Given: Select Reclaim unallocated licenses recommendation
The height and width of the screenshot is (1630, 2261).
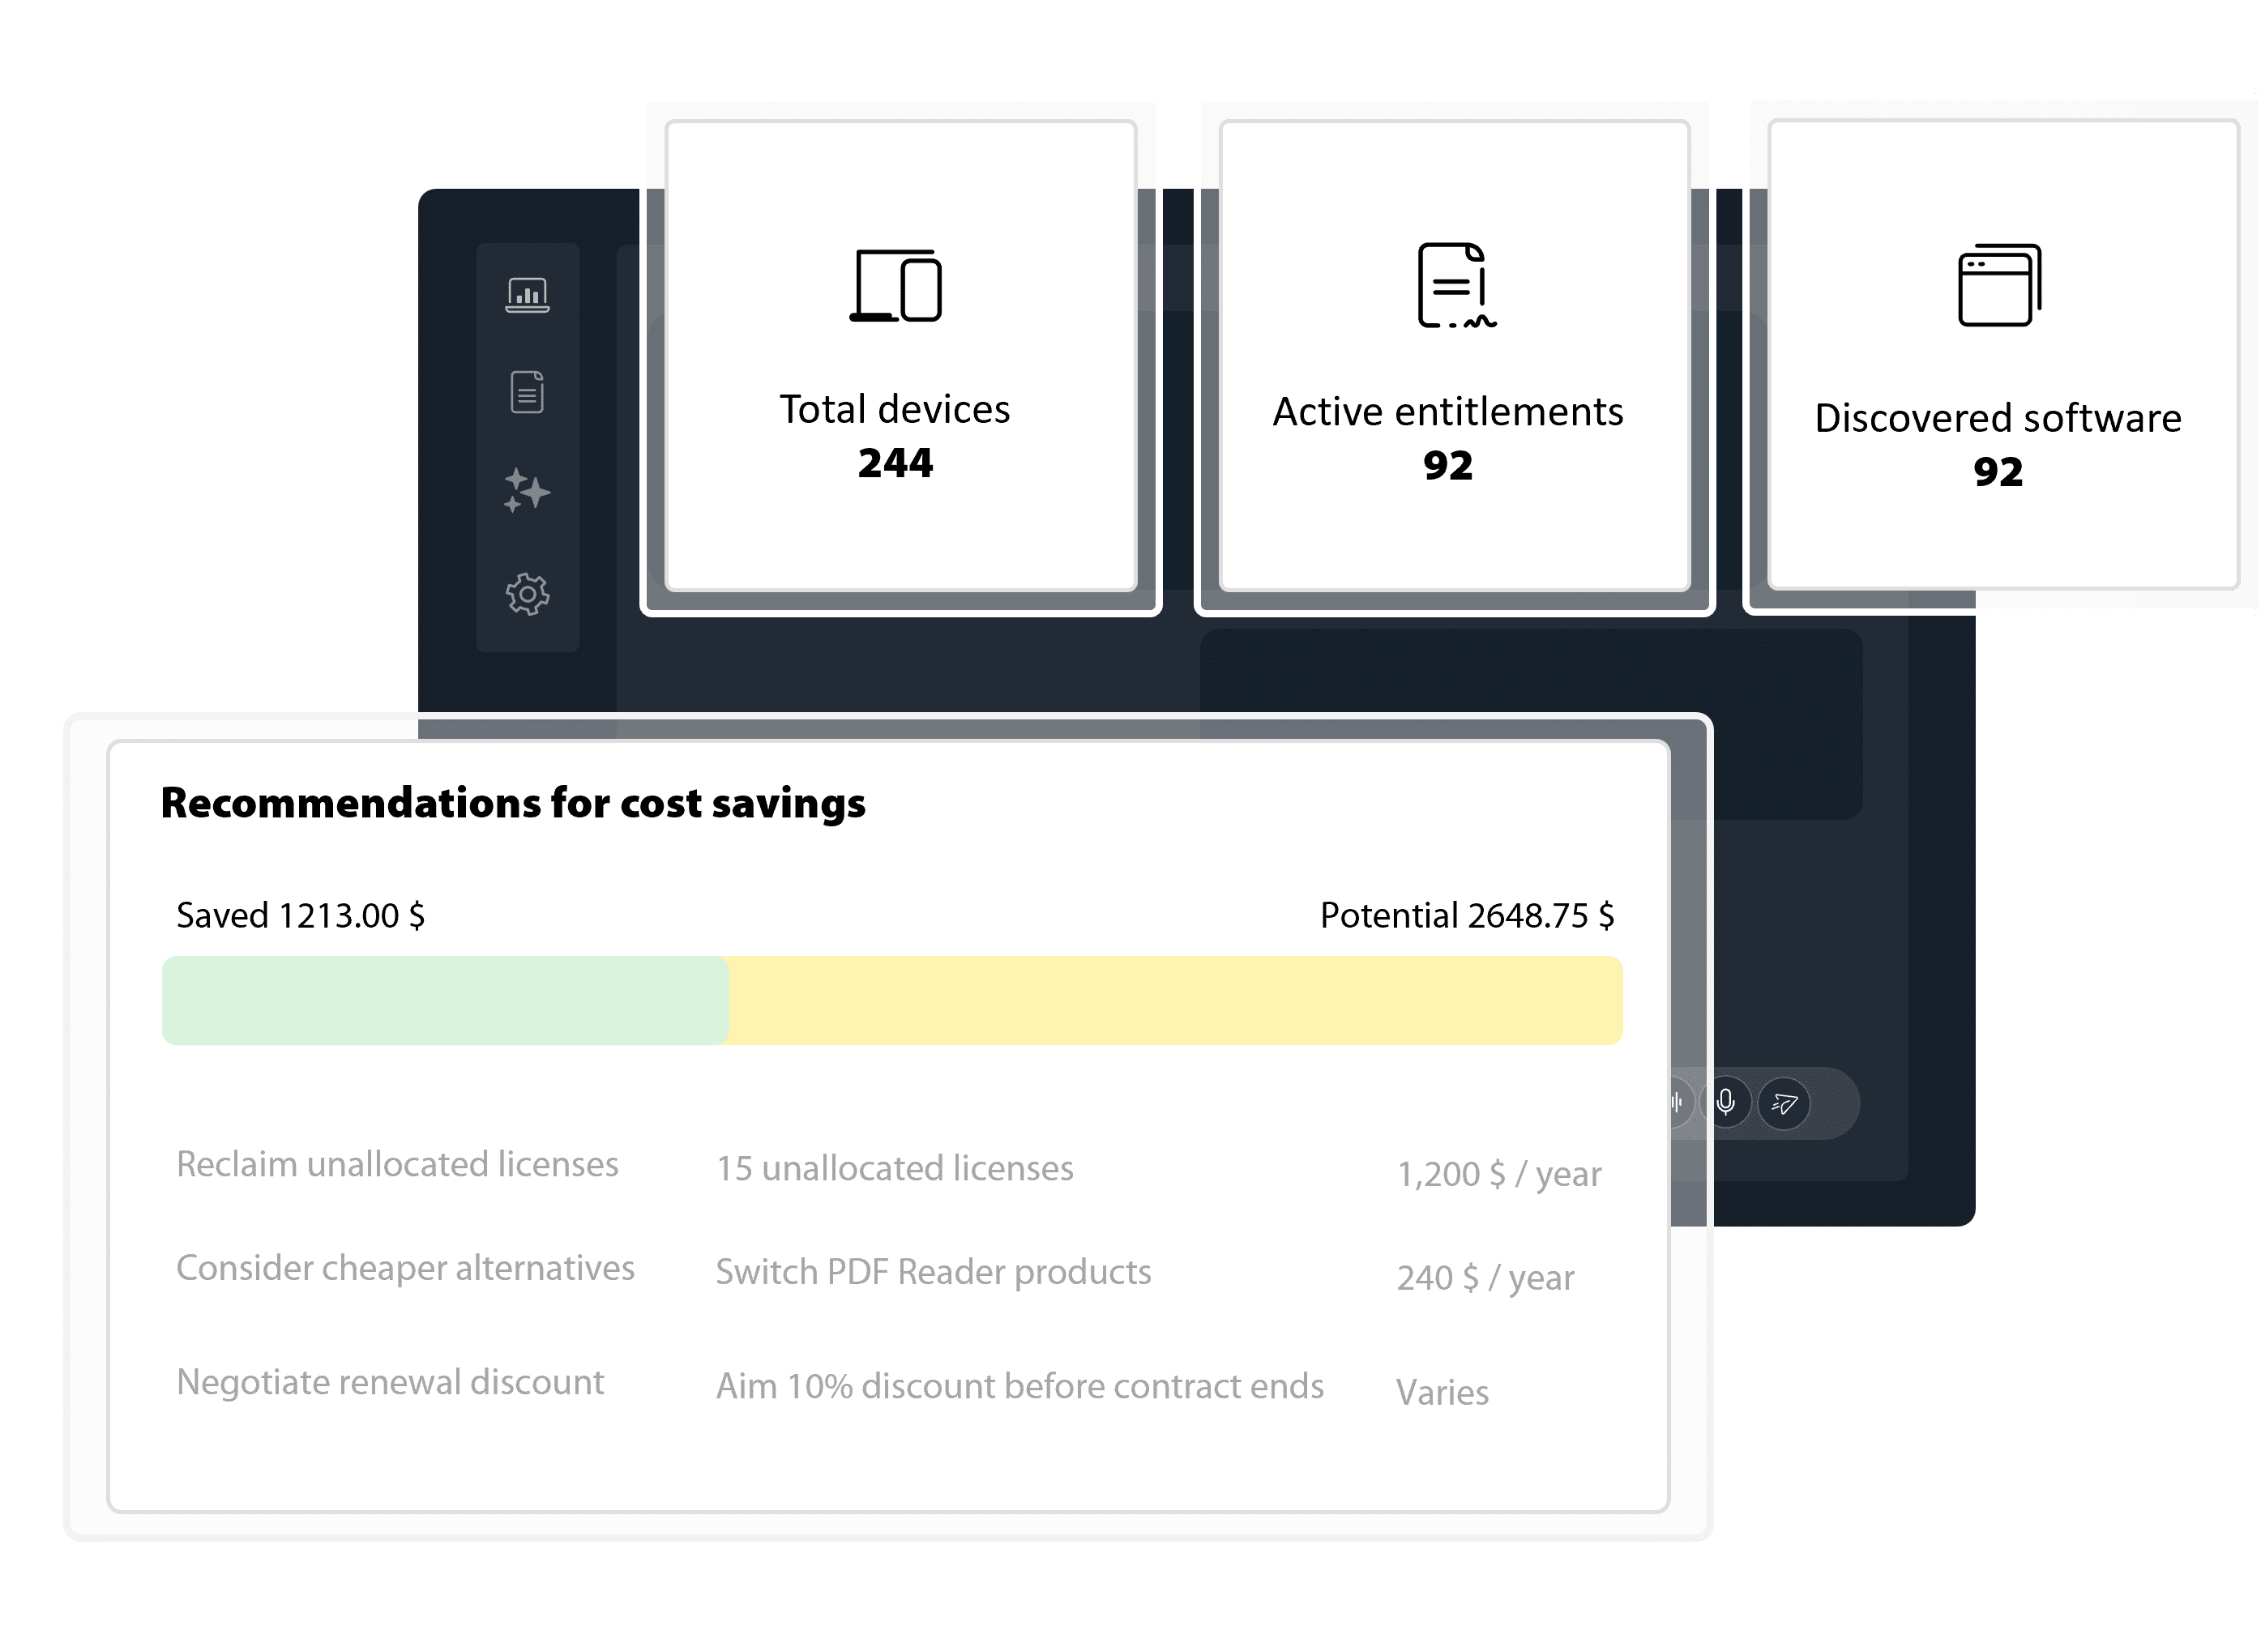Looking at the screenshot, I should point(398,1165).
